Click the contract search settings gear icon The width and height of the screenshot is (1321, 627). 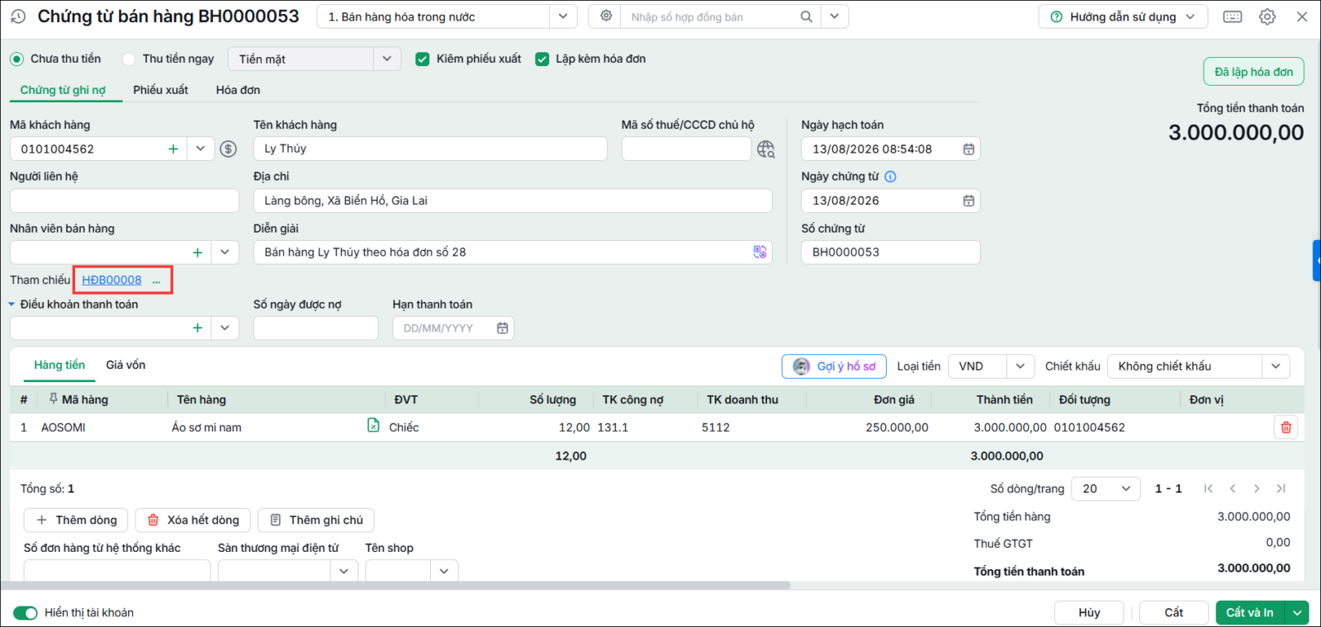[606, 16]
